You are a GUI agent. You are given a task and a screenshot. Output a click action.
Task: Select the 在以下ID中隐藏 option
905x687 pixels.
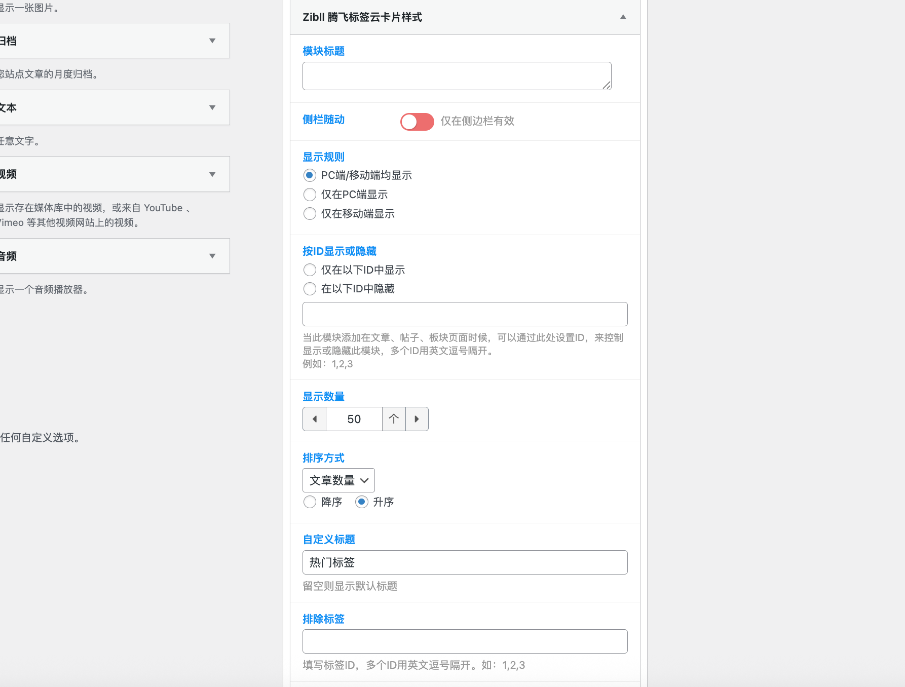click(x=310, y=289)
